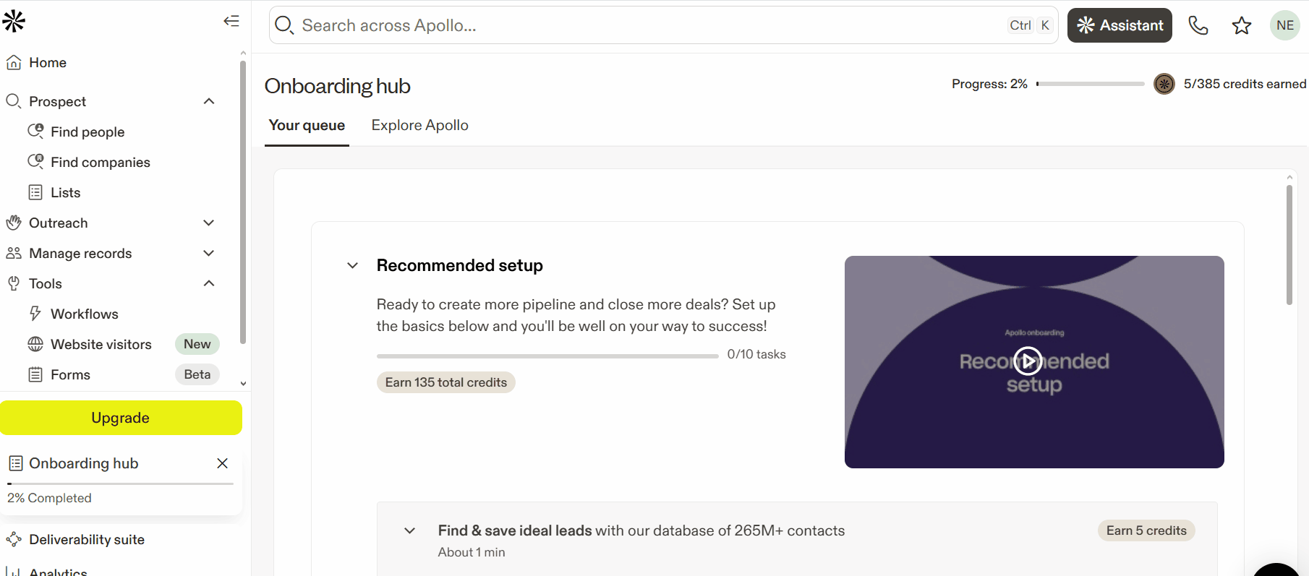The width and height of the screenshot is (1309, 576).
Task: Collapse the Recommended setup section
Action: point(353,265)
